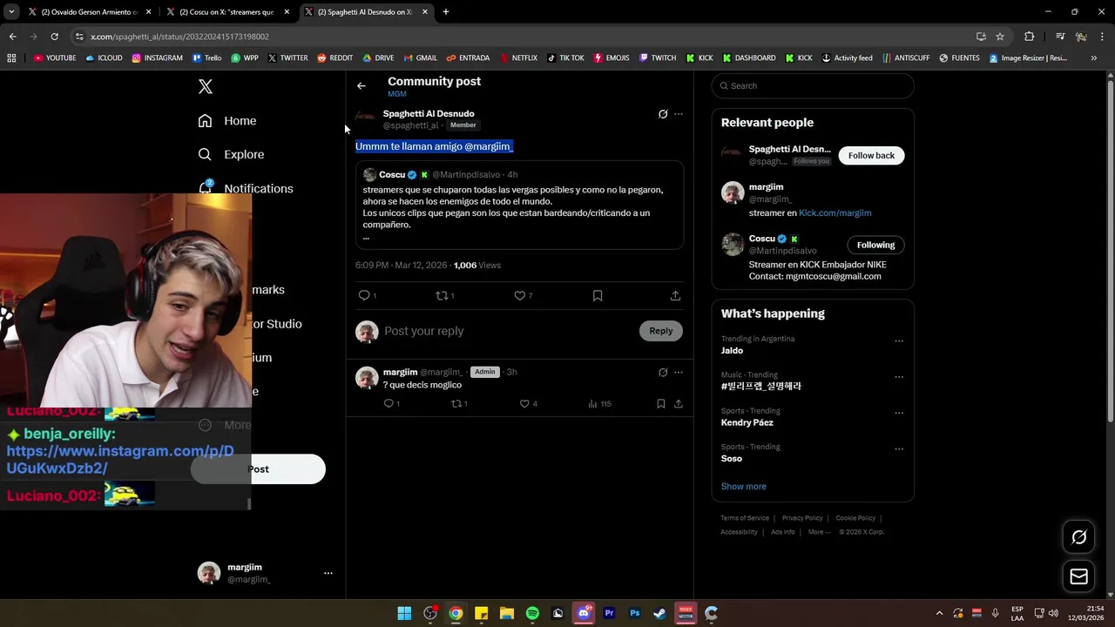
Task: Share margiim's reply
Action: 679,403
